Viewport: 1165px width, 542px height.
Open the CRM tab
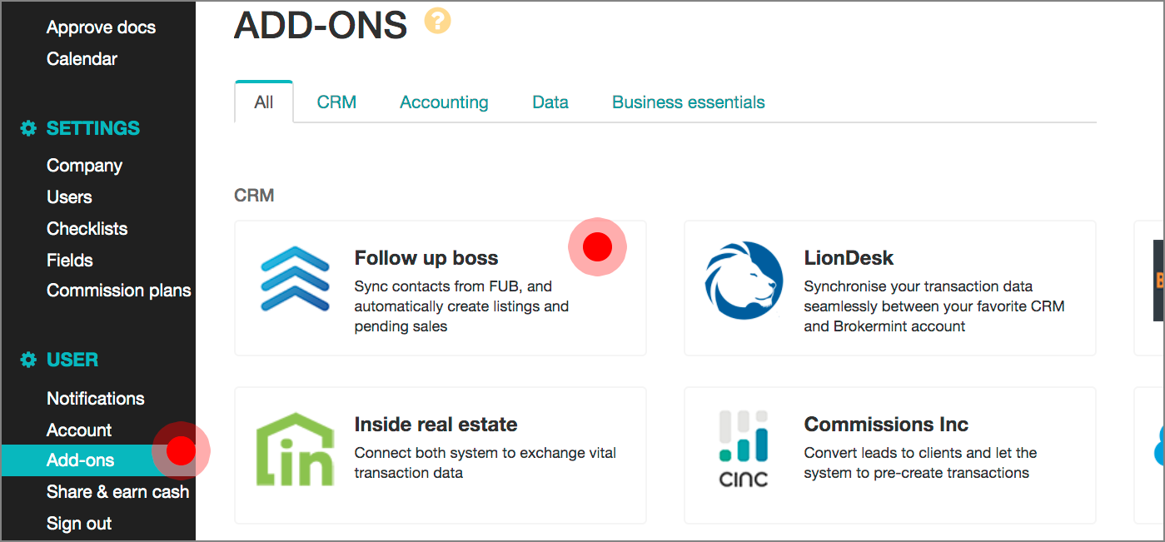coord(336,102)
